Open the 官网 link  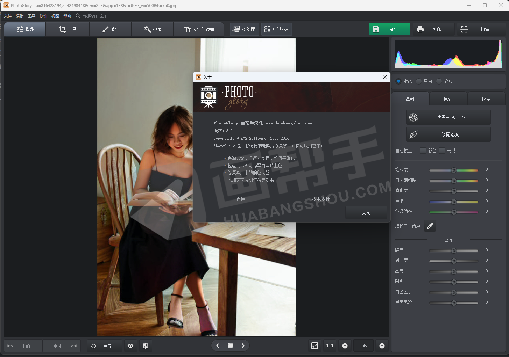tap(241, 199)
